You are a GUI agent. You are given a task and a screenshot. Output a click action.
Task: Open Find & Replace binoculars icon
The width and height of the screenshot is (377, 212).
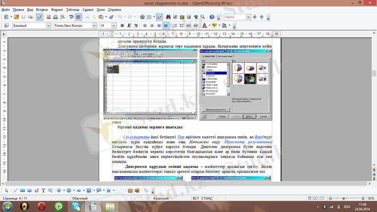pos(168,17)
